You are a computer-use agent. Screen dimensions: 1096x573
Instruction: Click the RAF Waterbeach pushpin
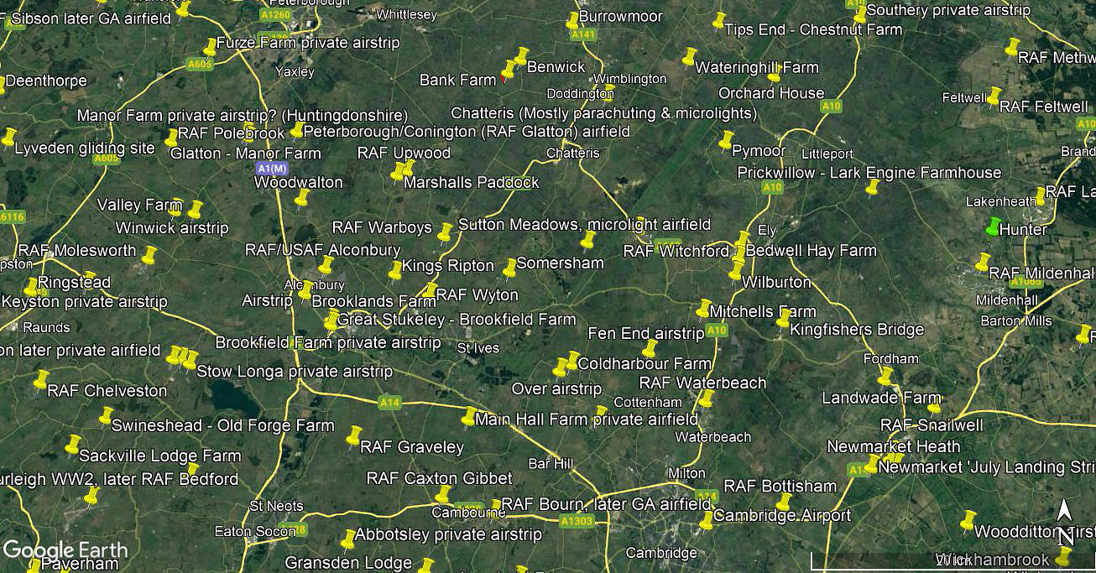pyautogui.click(x=705, y=398)
